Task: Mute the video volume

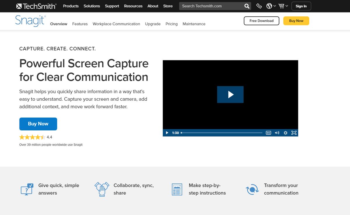Action: (x=277, y=133)
